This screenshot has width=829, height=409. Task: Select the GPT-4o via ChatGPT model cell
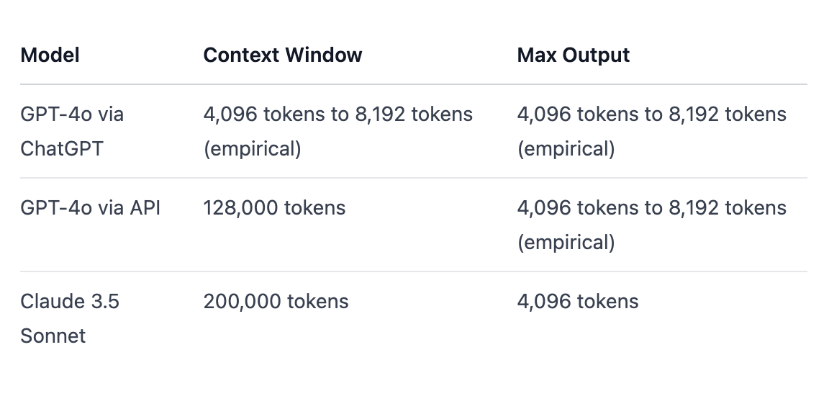[x=72, y=131]
